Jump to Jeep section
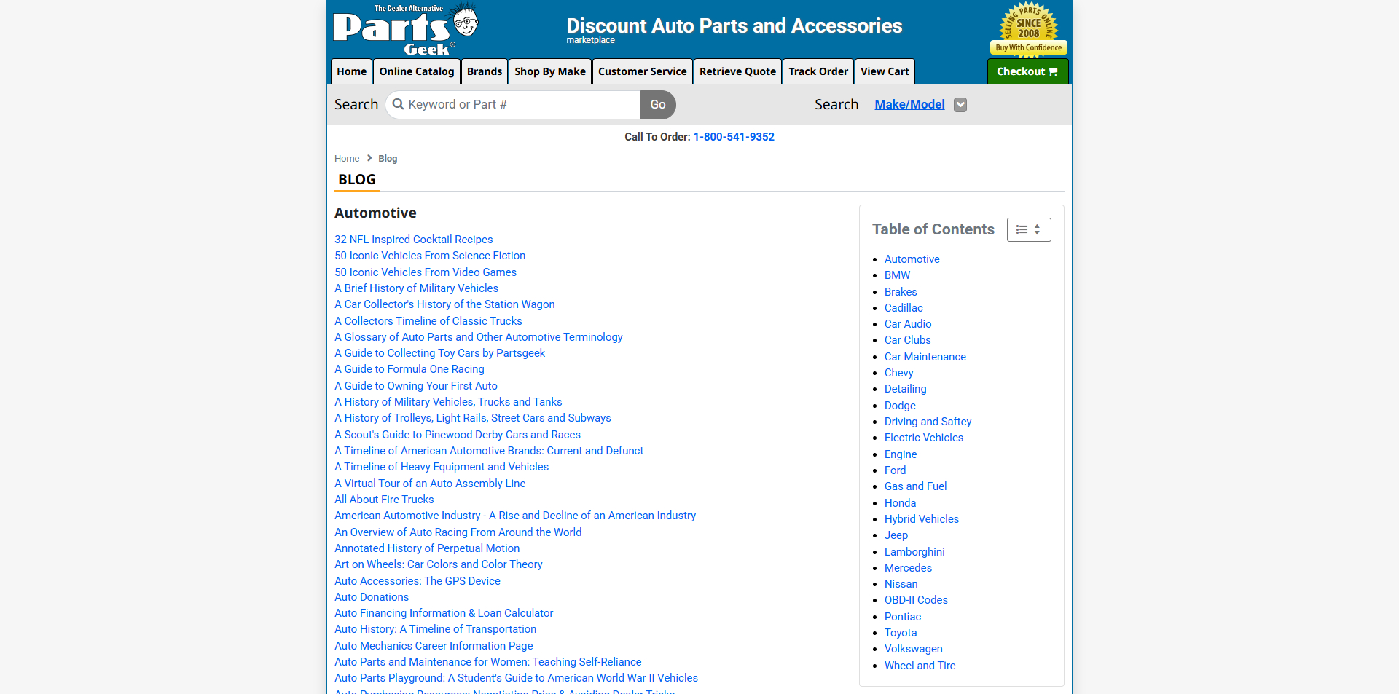 click(x=896, y=535)
